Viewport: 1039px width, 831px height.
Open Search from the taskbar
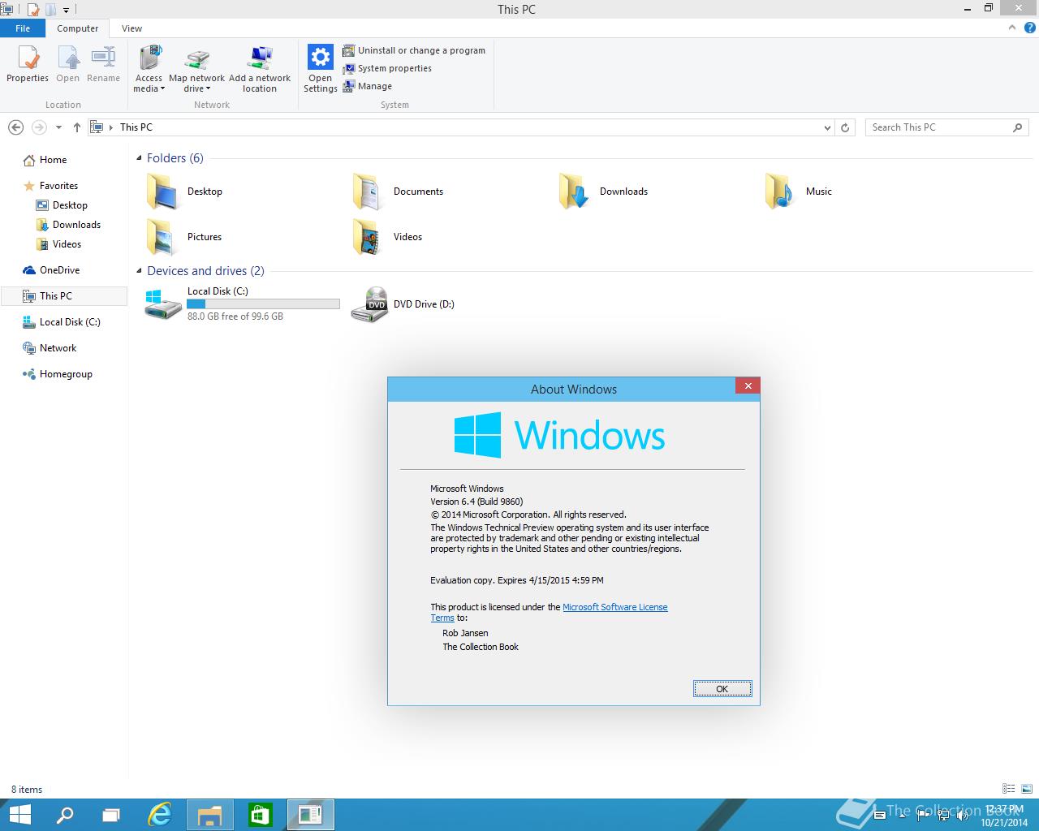65,815
